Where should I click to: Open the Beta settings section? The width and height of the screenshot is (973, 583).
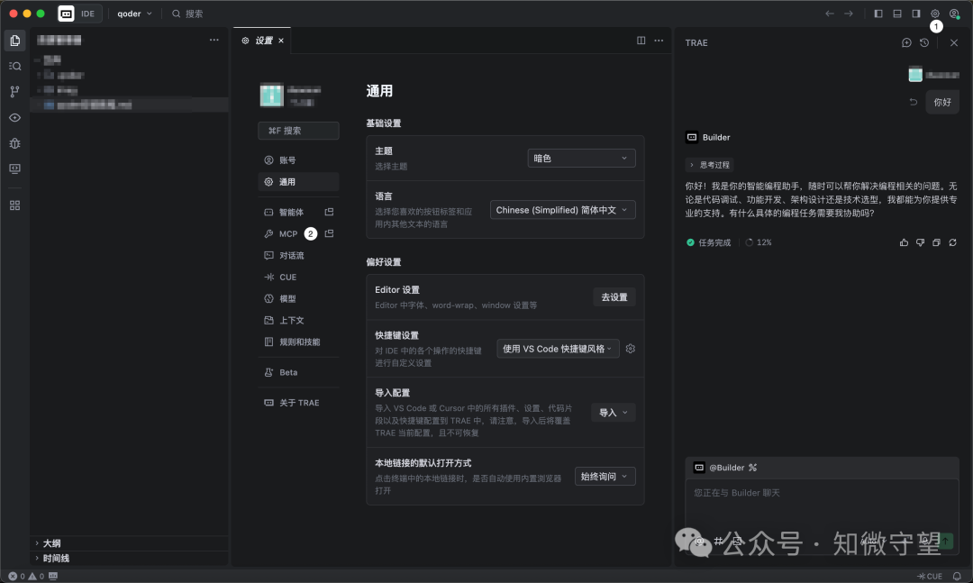[x=298, y=372]
